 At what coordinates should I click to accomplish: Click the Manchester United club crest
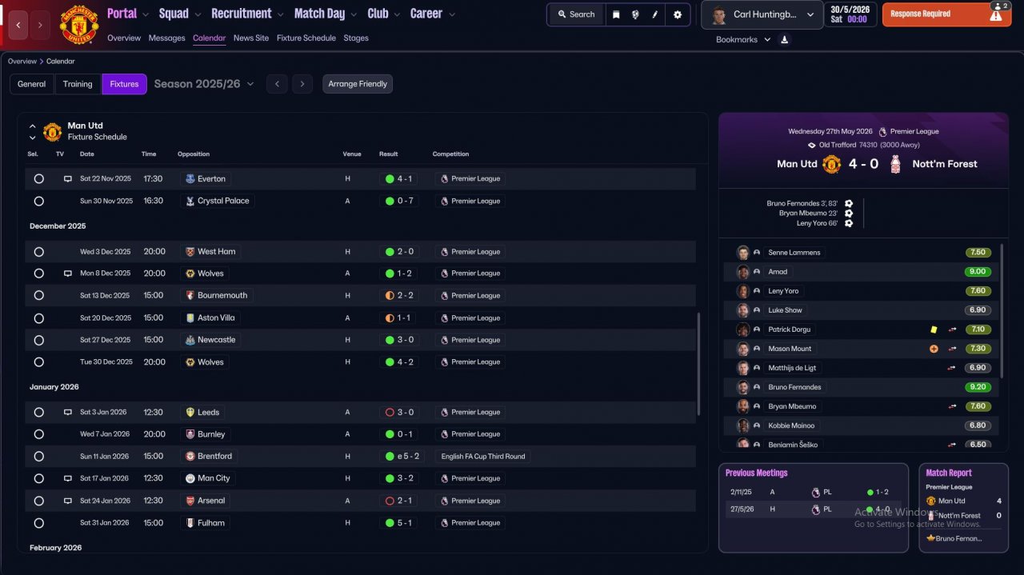click(79, 25)
